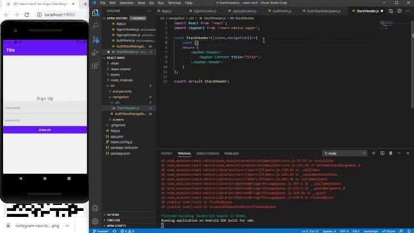Click the master branch status item
Image resolution: width=414 pixels, height=233 pixels.
[101, 231]
